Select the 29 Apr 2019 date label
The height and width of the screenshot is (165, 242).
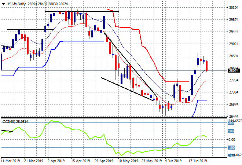coord(104,161)
